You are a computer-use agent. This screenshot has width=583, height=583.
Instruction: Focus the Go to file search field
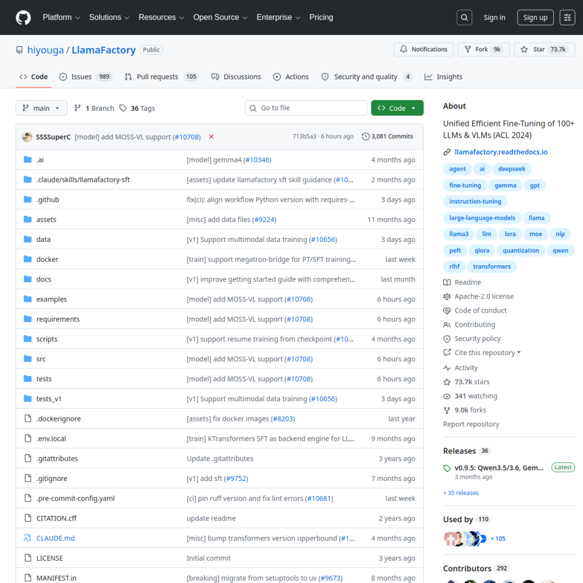pyautogui.click(x=306, y=108)
